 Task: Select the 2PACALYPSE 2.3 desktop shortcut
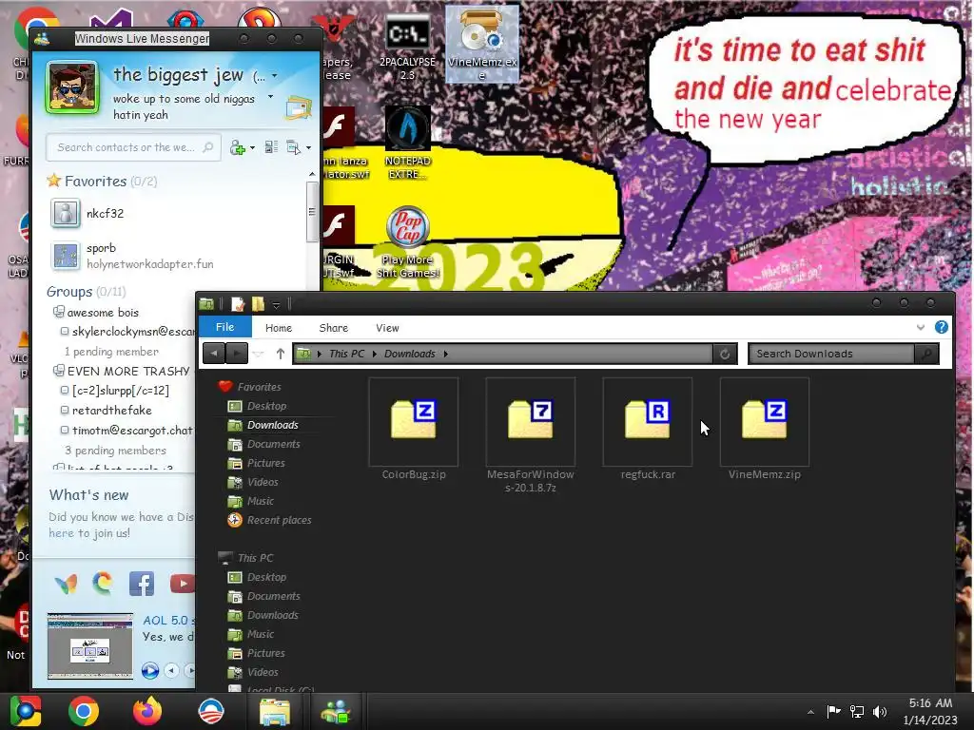pos(407,48)
